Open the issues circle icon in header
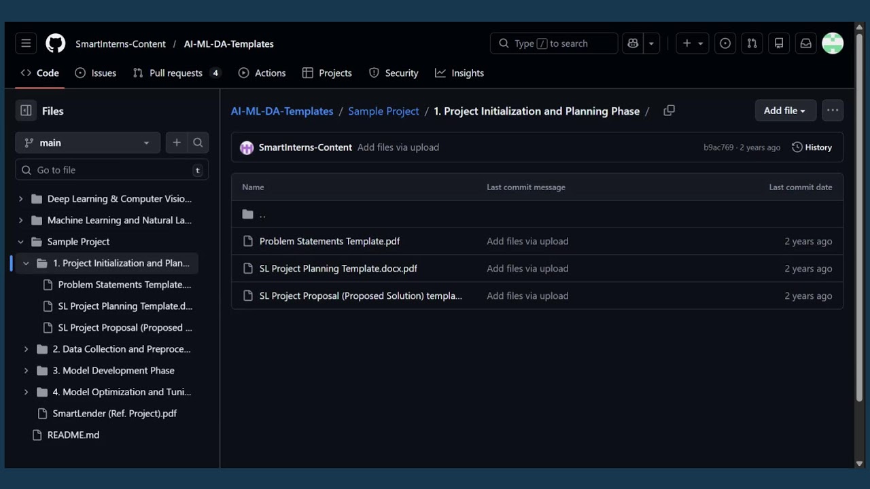870x489 pixels. [725, 43]
